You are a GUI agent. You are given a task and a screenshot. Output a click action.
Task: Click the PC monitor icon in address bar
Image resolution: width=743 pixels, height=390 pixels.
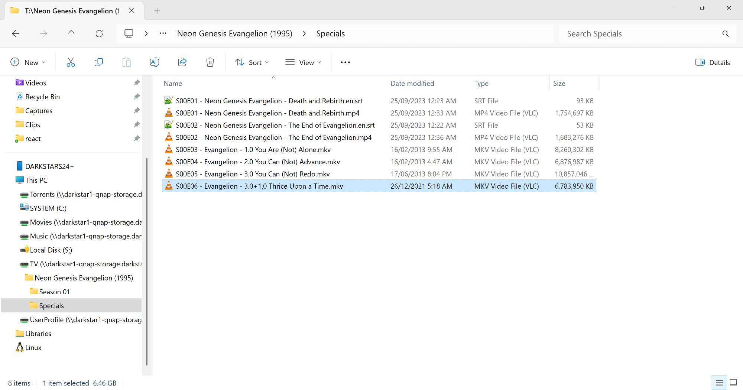point(129,33)
